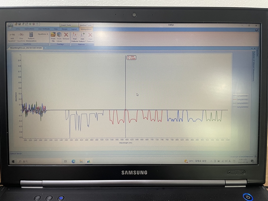Click the Remove overlay icon
This screenshot has width=268, height=201.
(66, 35)
